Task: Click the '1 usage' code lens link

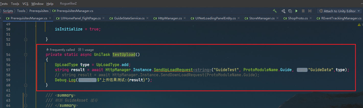Action: (86, 50)
